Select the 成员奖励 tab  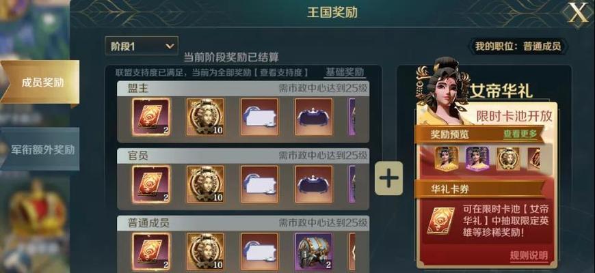tap(40, 82)
